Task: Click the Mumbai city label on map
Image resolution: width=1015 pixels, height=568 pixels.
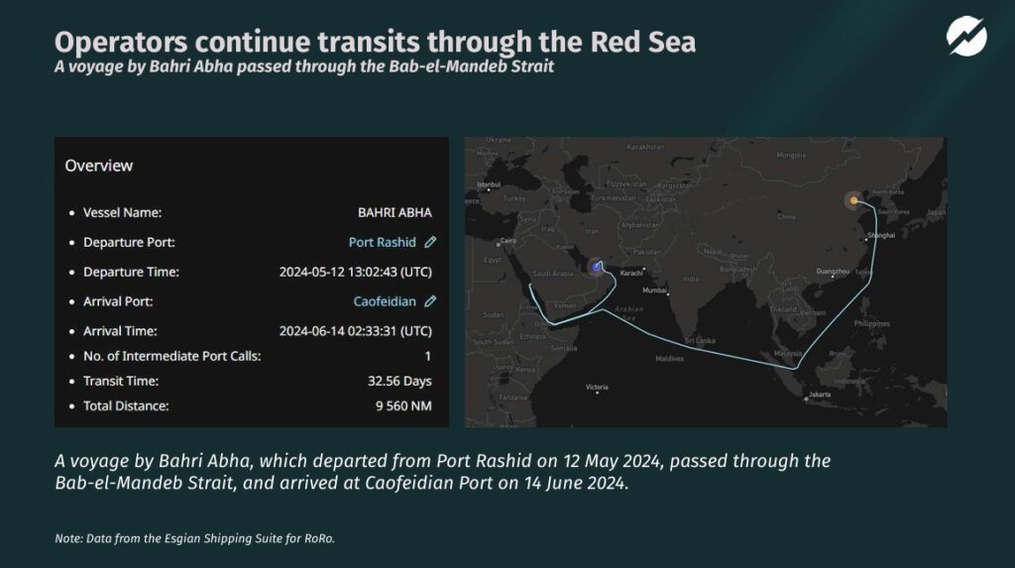Action: click(x=655, y=290)
